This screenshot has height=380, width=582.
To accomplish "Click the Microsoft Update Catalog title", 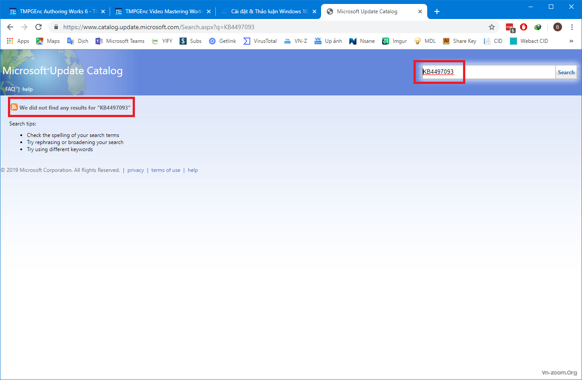I will [63, 71].
